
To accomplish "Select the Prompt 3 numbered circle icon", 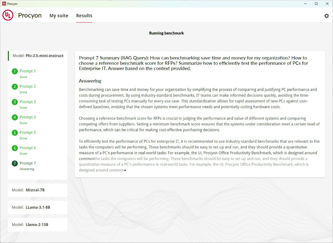I will [15, 102].
